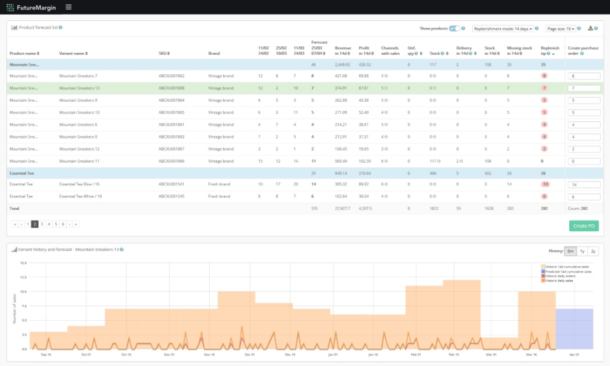This screenshot has width=610, height=366.
Task: Click sort icon on Revenue in 14d column
Action: click(349, 53)
